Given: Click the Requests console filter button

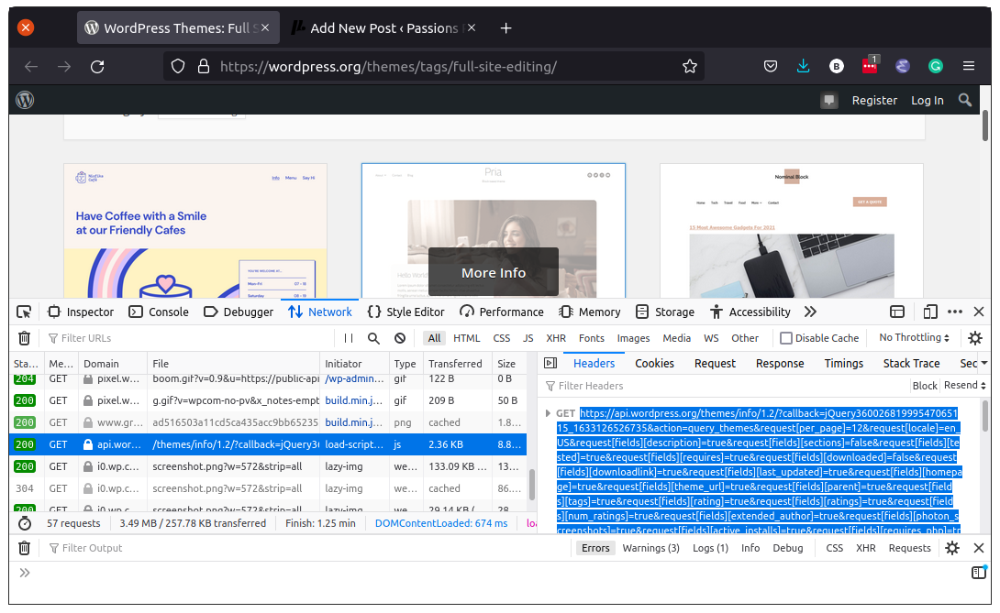Looking at the screenshot, I should pyautogui.click(x=909, y=548).
